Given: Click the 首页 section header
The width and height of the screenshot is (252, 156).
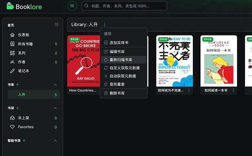Looking at the screenshot, I should tap(11, 25).
